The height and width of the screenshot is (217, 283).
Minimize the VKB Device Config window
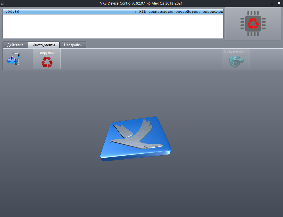click(x=272, y=3)
